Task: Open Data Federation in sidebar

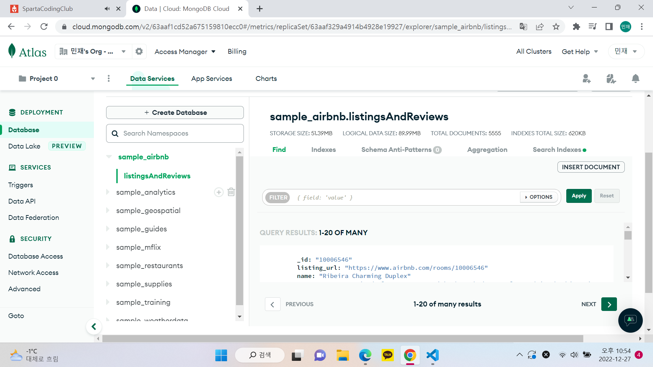Action: (x=34, y=217)
